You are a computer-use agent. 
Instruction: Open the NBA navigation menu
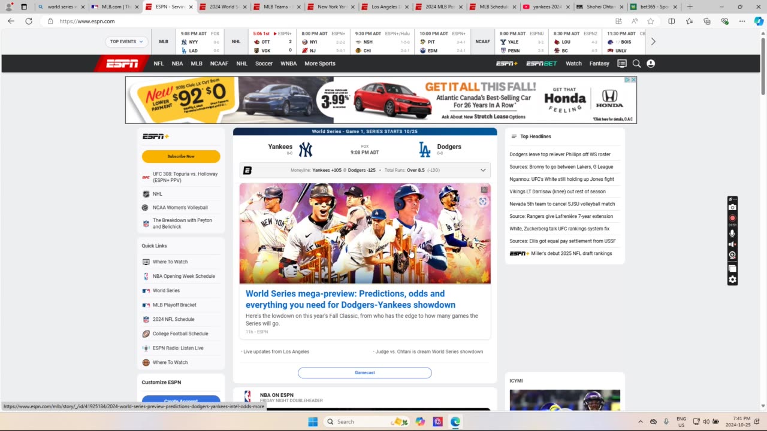coord(177,63)
